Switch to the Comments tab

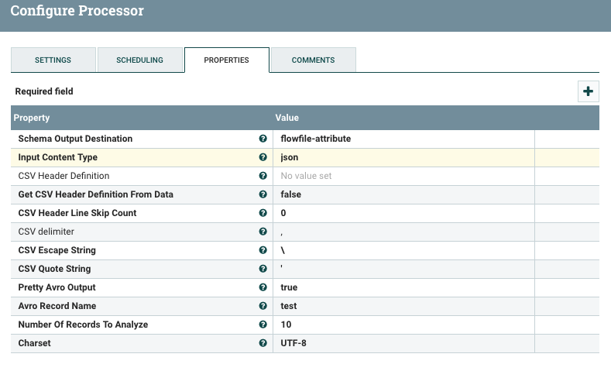point(313,60)
